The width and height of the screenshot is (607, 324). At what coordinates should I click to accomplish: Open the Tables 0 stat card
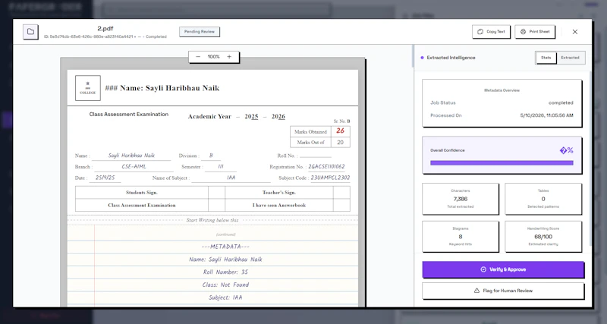coord(543,199)
